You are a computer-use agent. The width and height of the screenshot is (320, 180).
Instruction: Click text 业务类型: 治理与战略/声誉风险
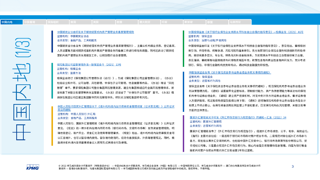coord(207,40)
